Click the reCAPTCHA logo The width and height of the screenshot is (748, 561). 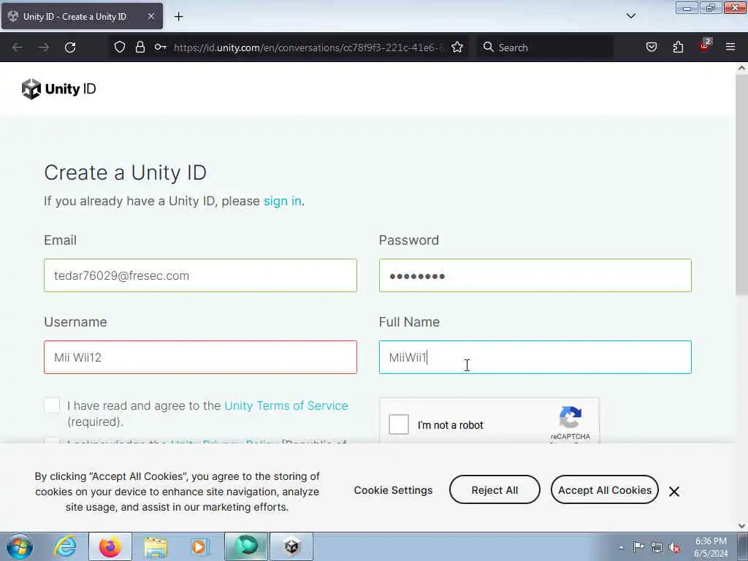pos(570,417)
